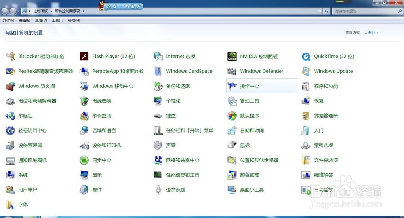Click the Windows Update icon

[306, 71]
